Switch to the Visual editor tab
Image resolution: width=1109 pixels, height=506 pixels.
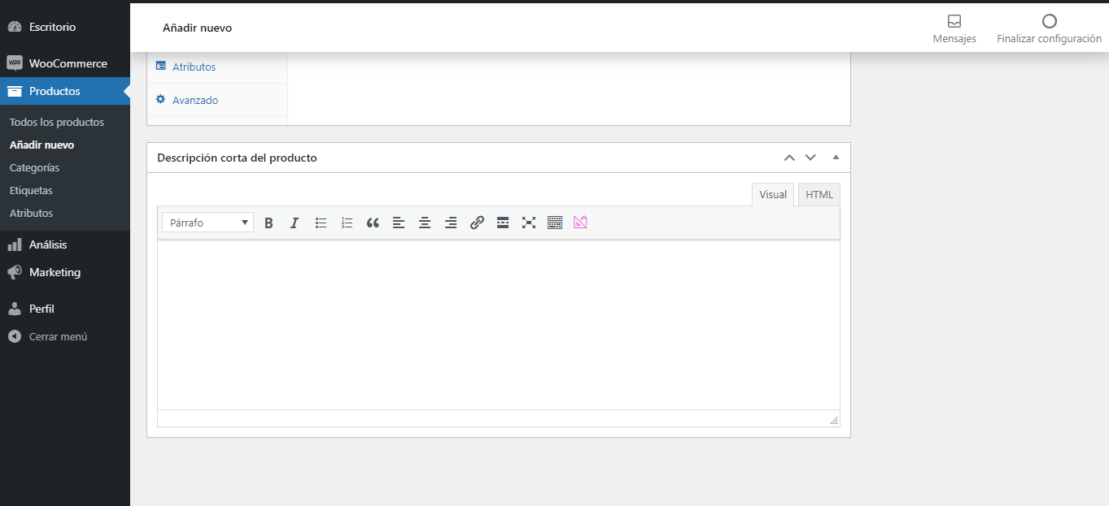(772, 193)
